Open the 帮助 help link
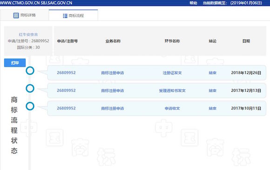 tap(193, 3)
